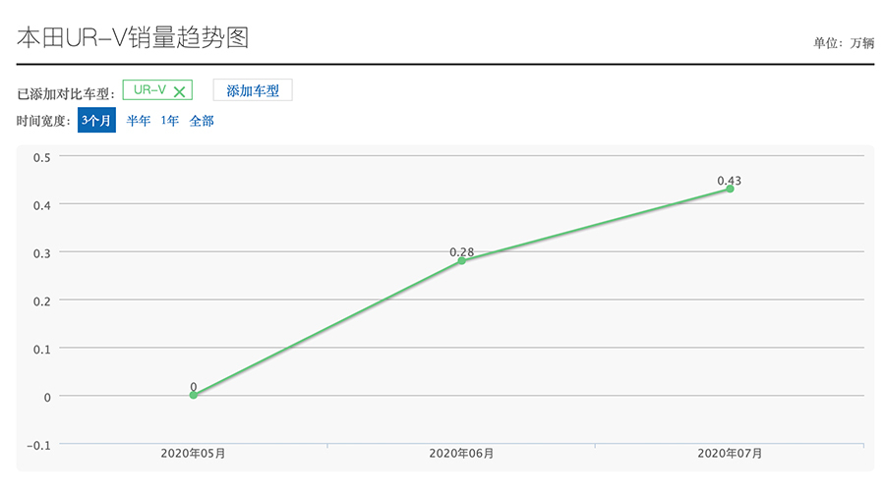Click the 时间宽度 label

43,121
